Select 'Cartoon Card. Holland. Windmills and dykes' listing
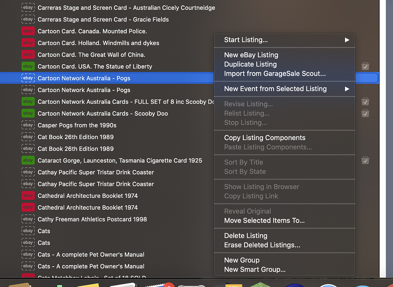The image size is (393, 287). [99, 43]
